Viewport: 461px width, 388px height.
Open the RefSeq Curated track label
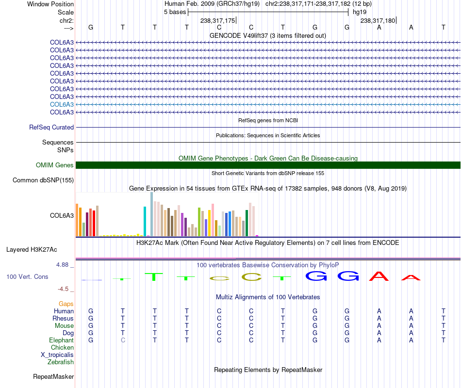[x=51, y=127]
